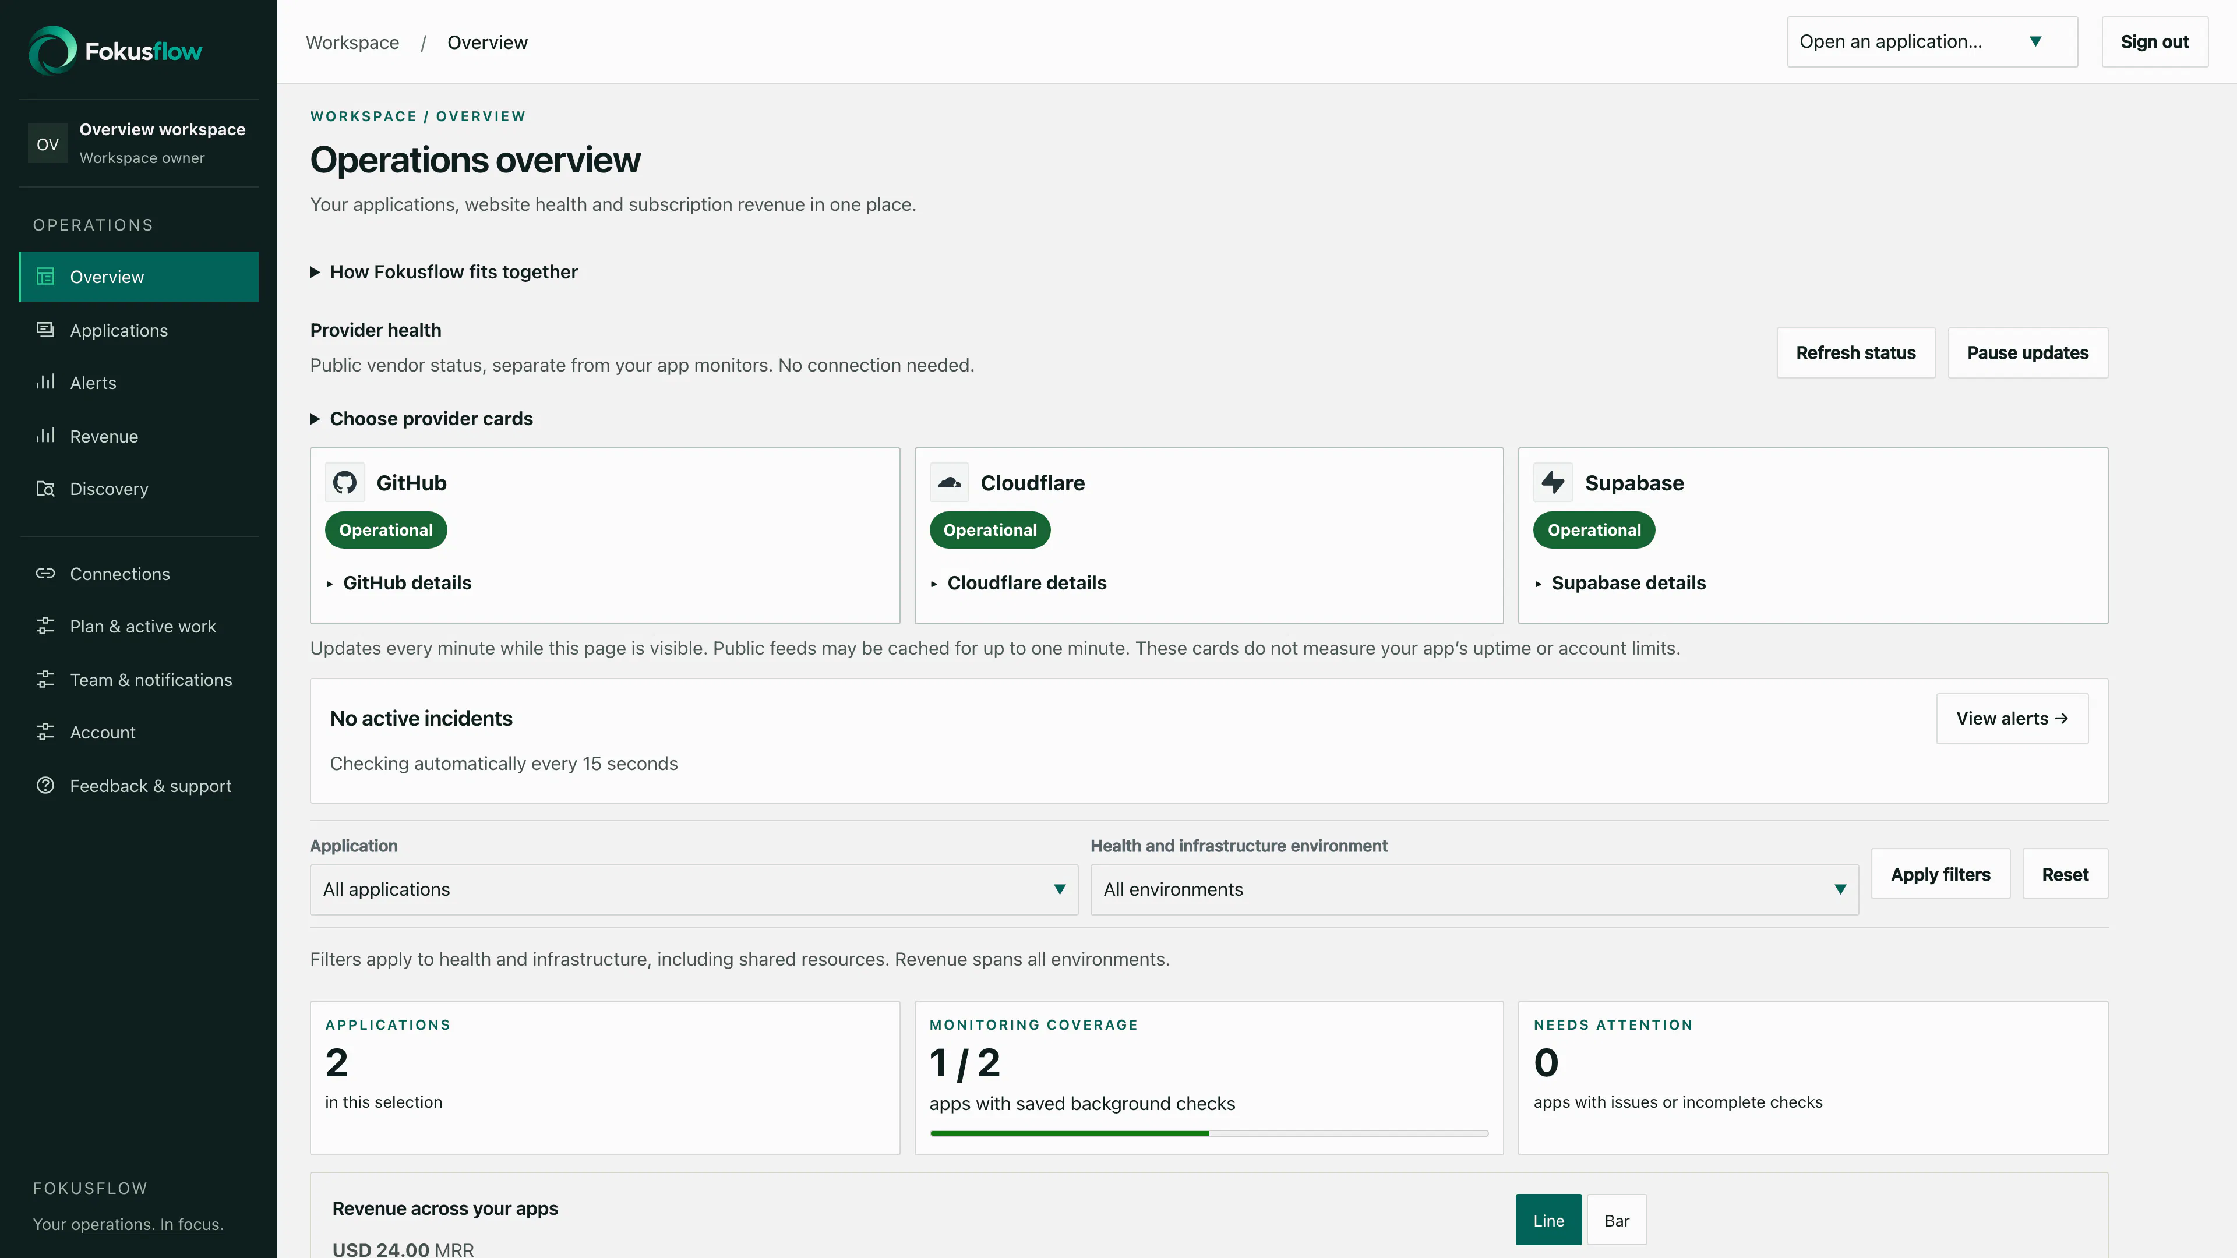Click the Supabase bolt logo

(1553, 483)
